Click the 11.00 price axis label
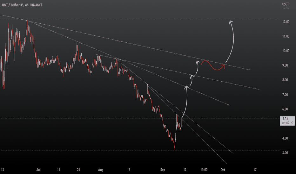 [x=286, y=36]
